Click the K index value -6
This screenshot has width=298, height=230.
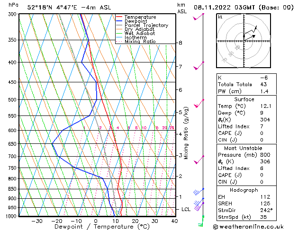[x=264, y=78]
